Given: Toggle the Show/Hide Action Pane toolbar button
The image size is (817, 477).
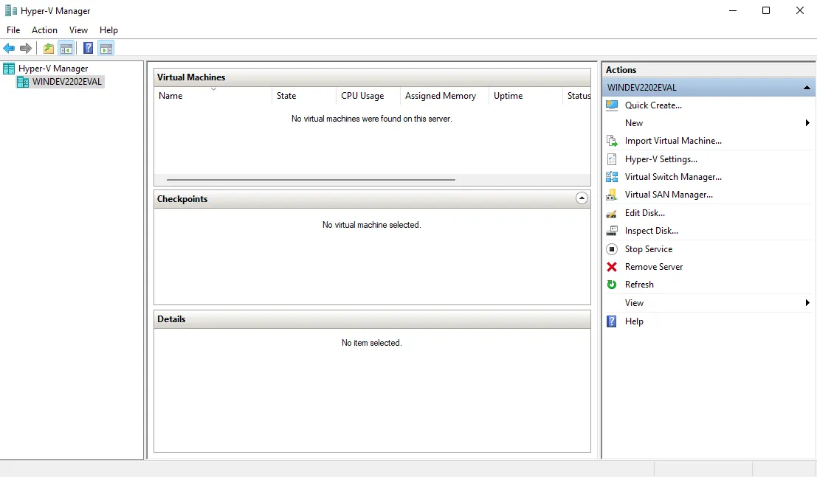Looking at the screenshot, I should click(x=106, y=49).
